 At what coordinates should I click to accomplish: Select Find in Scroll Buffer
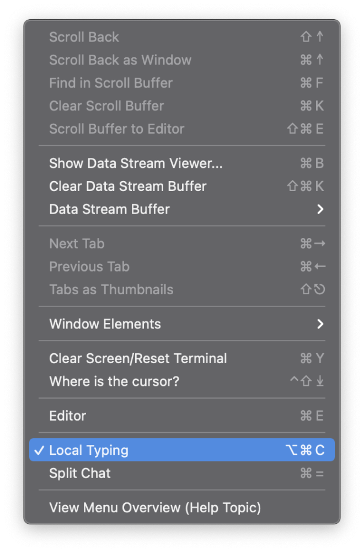(111, 83)
